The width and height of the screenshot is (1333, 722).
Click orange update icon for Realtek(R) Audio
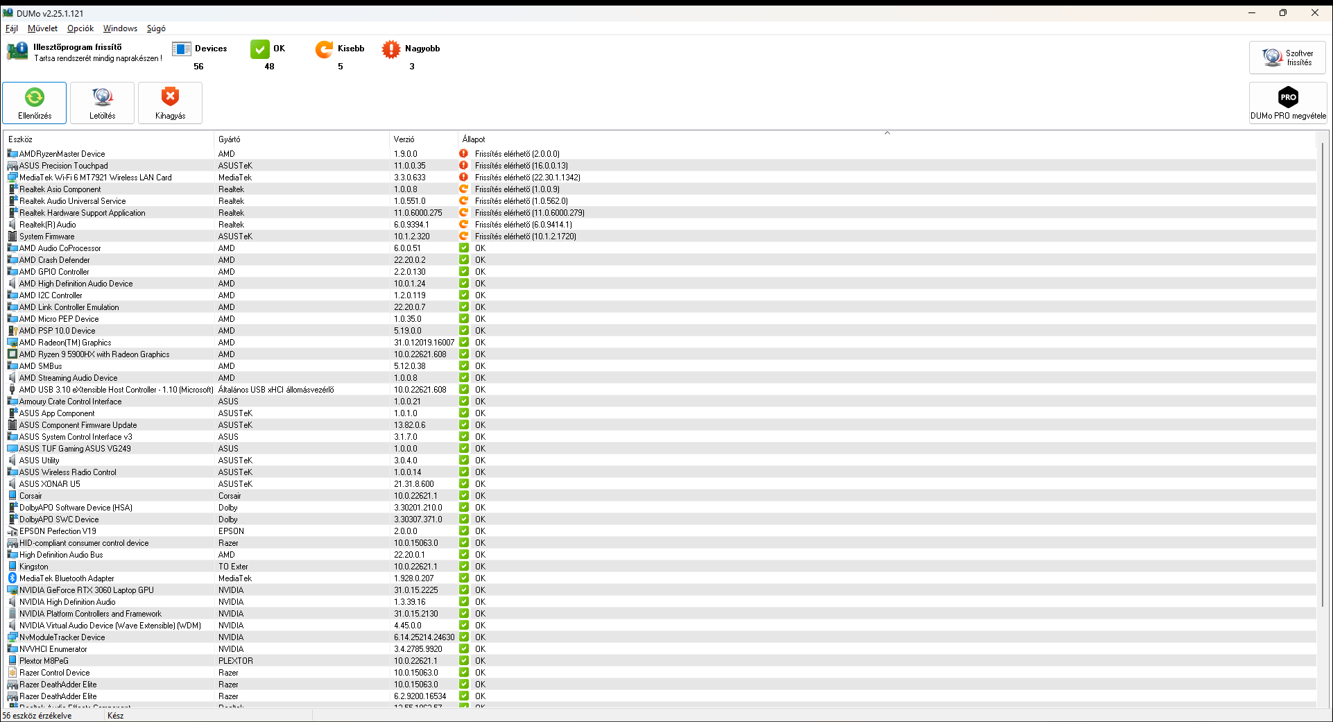pos(464,225)
